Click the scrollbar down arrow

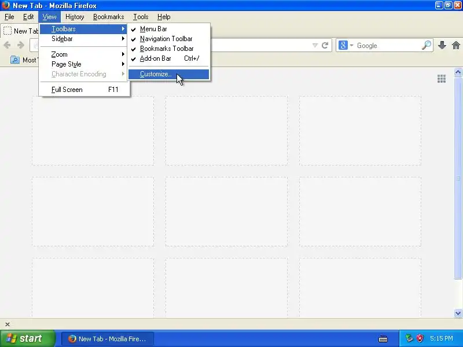click(x=458, y=313)
